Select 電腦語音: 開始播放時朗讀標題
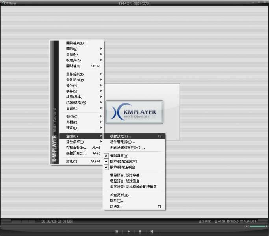269x236 pixels. coord(134,187)
